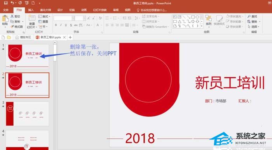The width and height of the screenshot is (272, 150).
Task: Select slide 3 thumbnail
Action: point(28,114)
